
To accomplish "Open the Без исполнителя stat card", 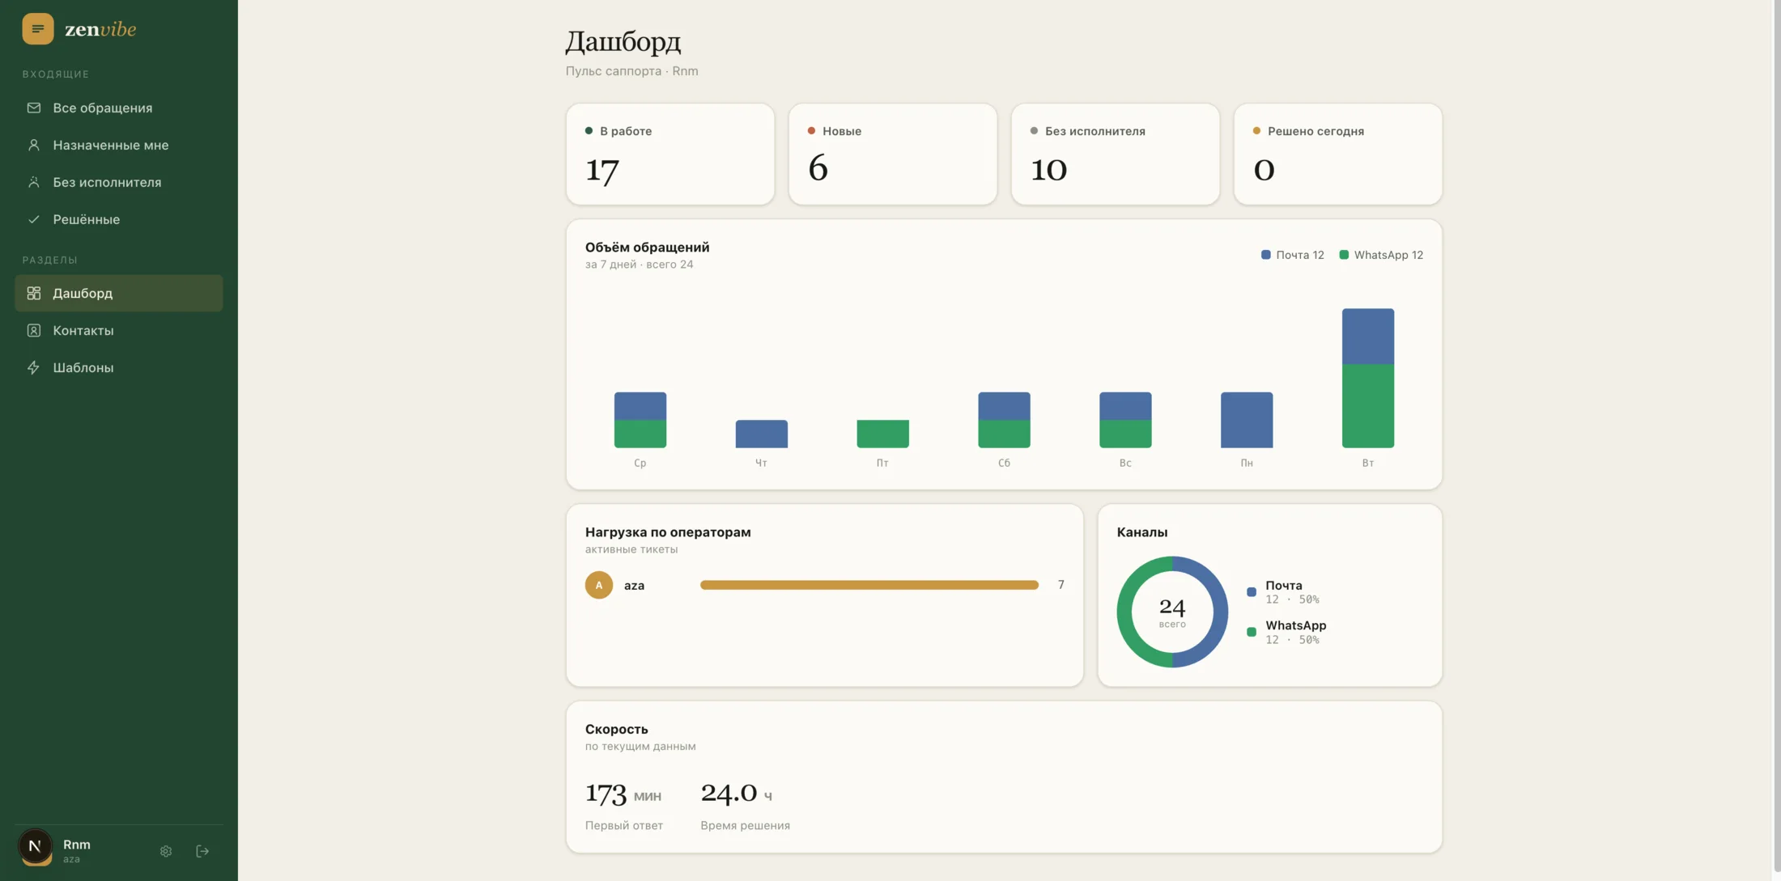I will coord(1116,154).
